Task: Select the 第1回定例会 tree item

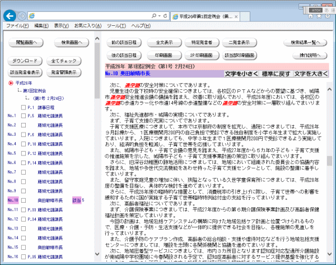Action: 34,91
